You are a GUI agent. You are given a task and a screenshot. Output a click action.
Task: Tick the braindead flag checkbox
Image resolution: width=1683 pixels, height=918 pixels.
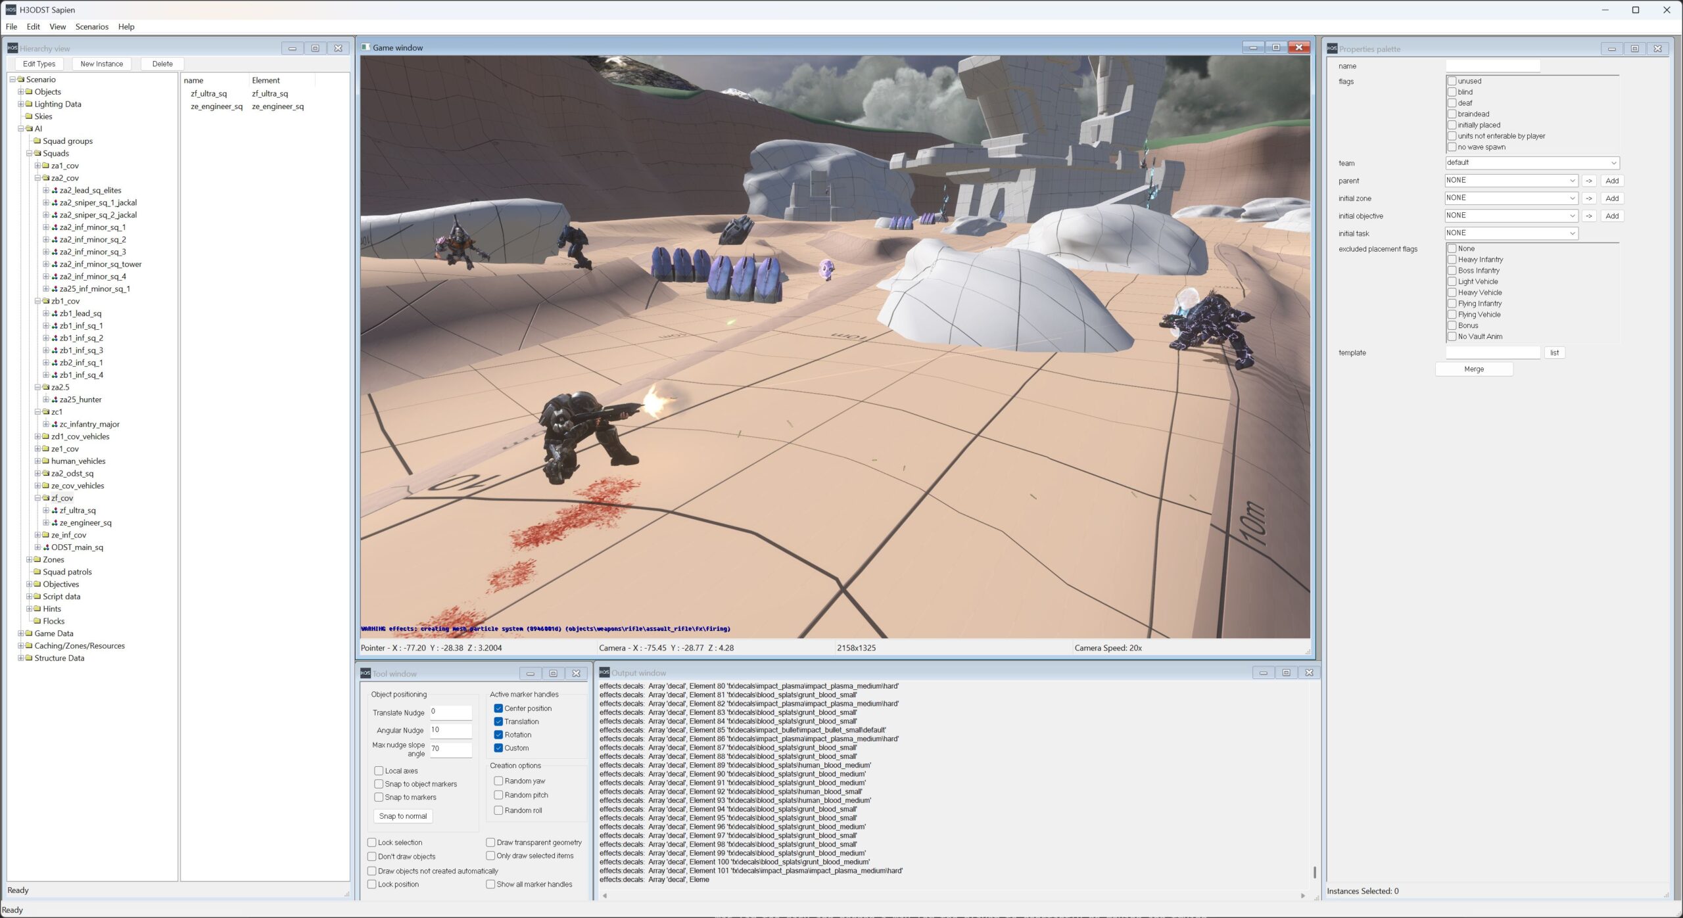coord(1452,114)
